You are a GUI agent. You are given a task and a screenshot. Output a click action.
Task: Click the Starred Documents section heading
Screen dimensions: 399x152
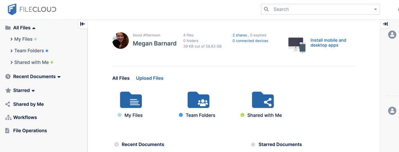280,144
